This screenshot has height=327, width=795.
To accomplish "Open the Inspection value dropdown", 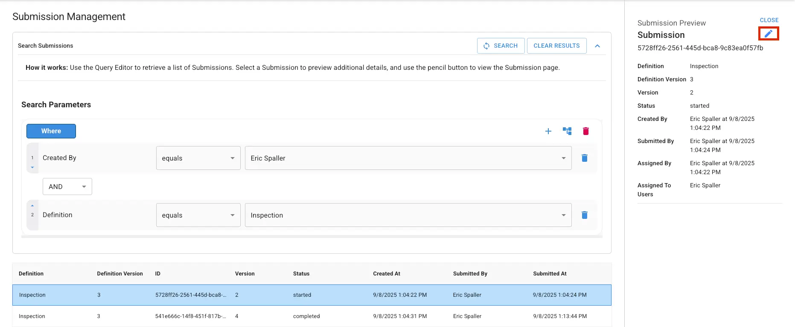I will pos(408,215).
